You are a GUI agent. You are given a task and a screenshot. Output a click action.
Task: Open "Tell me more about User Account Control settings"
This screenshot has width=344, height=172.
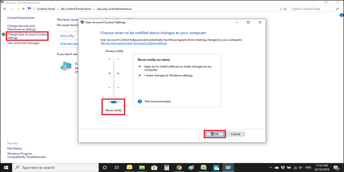point(133,43)
